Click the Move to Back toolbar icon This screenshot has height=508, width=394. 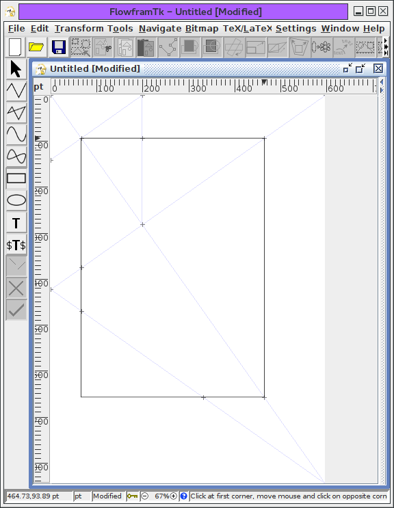(212, 47)
